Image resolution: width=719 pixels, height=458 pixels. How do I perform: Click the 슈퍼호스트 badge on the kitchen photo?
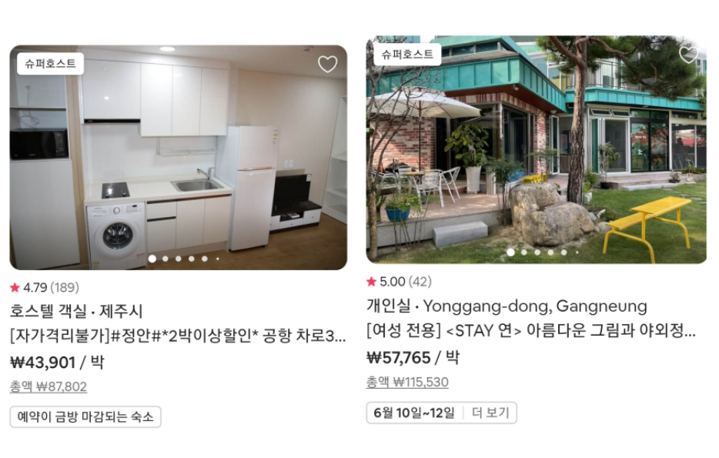[x=51, y=64]
